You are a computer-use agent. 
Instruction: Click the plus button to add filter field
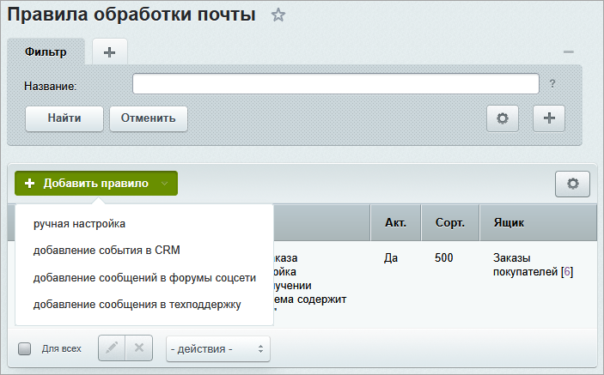tap(549, 118)
